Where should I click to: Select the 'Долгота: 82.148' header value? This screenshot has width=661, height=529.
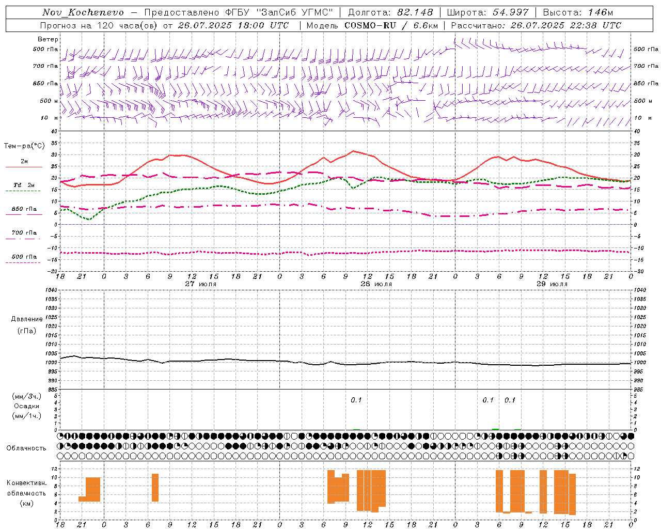coord(390,12)
